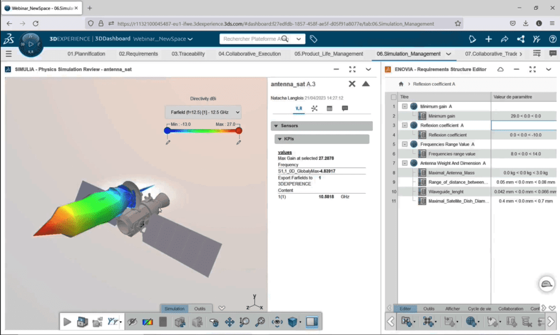Click the compass center play button
560x335 pixels.
click(31, 44)
